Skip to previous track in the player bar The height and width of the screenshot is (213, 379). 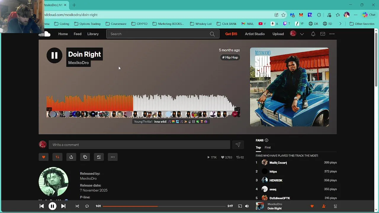pyautogui.click(x=42, y=206)
